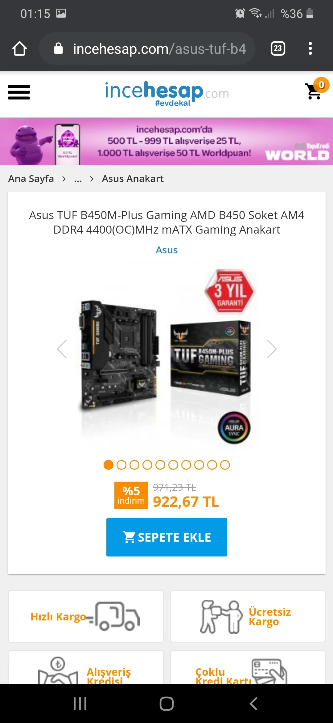Screen dimensions: 333x723
Task: Open the hamburger menu icon
Action: tap(19, 92)
